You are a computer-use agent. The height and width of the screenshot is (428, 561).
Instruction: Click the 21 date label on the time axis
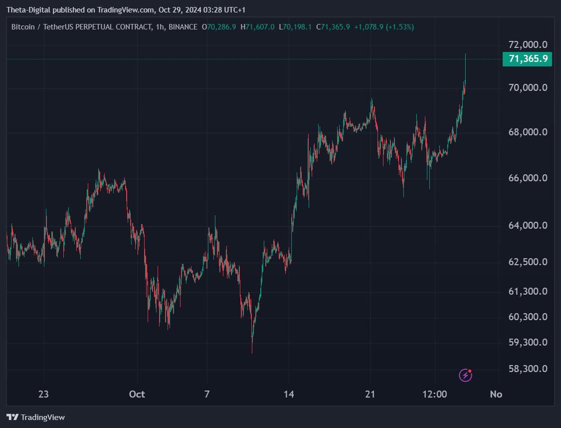[371, 395]
